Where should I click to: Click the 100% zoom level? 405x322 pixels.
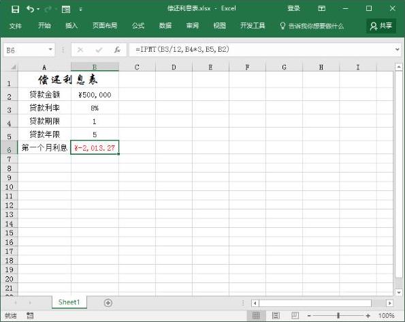386,316
